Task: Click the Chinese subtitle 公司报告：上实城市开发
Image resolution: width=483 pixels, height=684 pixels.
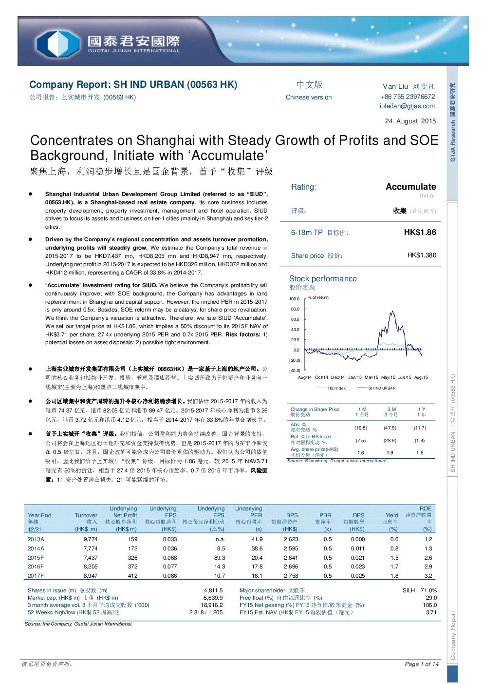Action: tap(82, 98)
